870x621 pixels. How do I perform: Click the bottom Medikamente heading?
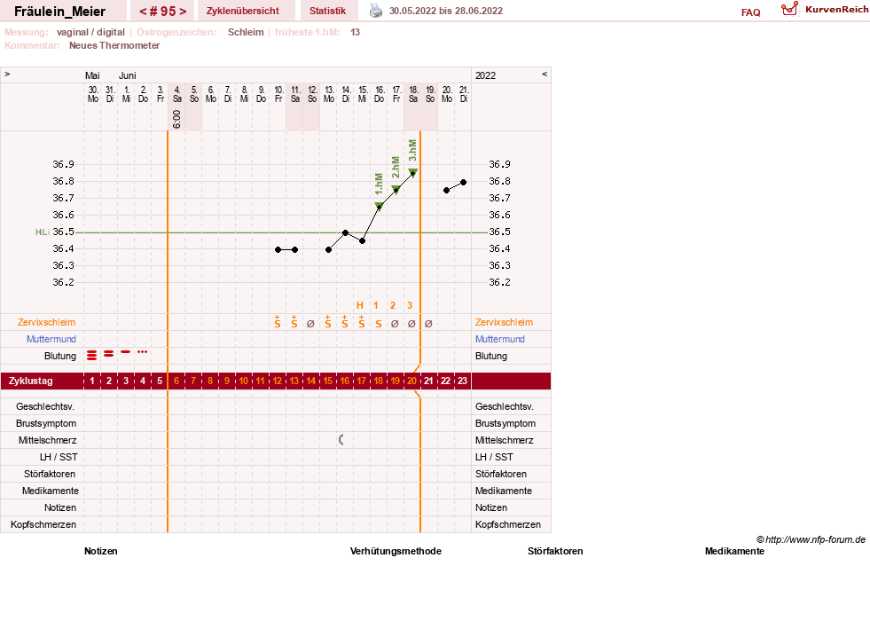[734, 551]
